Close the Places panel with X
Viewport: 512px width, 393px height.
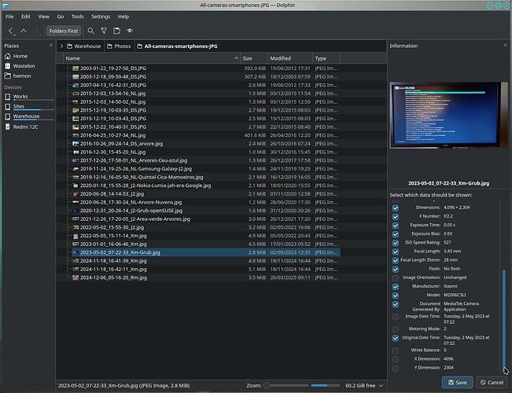pyautogui.click(x=50, y=46)
